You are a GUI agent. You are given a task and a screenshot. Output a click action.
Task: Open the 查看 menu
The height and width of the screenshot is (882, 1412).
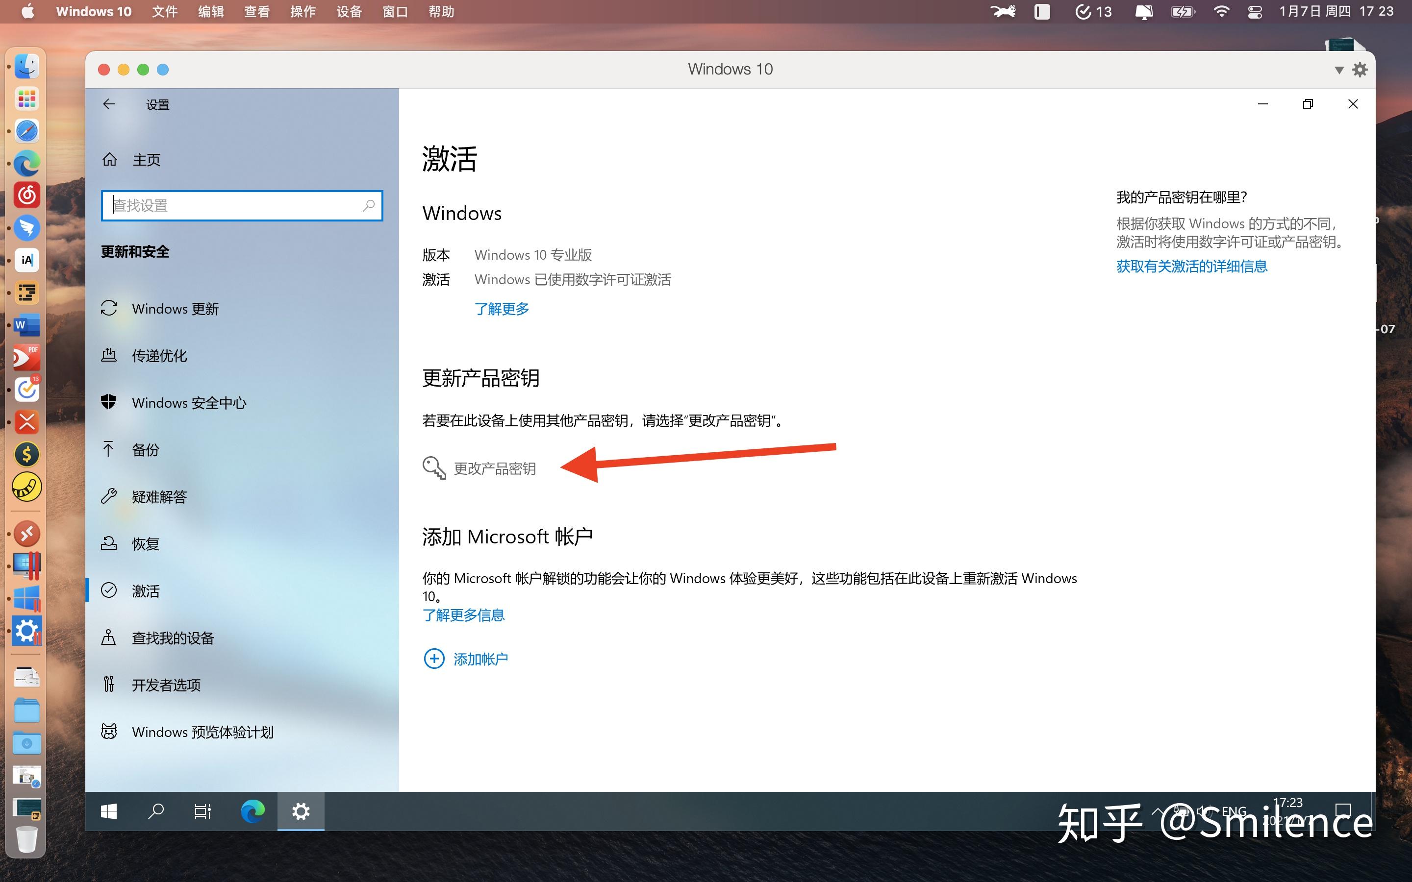(x=257, y=12)
